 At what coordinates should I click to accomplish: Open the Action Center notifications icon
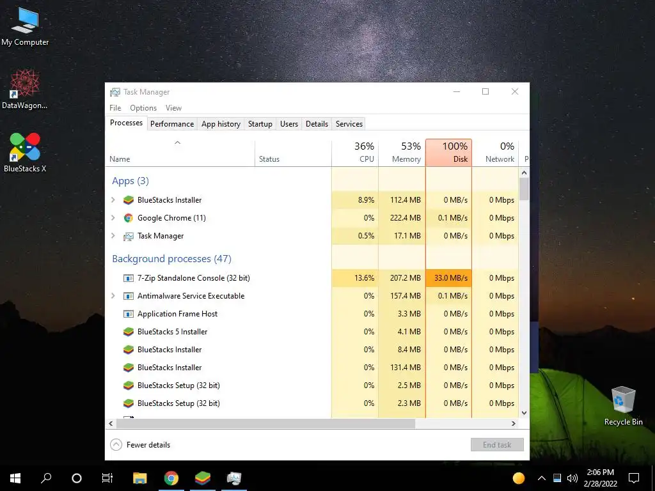click(x=634, y=478)
